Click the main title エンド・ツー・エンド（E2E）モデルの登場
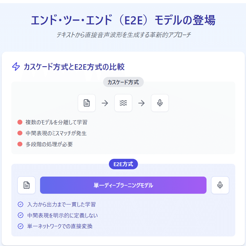Screen dimensions: 246x246 pyautogui.click(x=123, y=21)
